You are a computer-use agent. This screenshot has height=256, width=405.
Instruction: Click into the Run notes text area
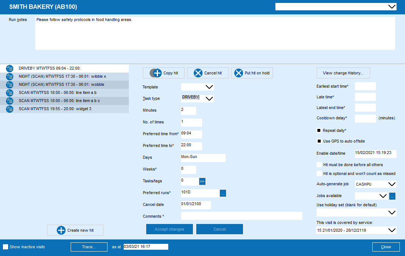click(x=215, y=33)
